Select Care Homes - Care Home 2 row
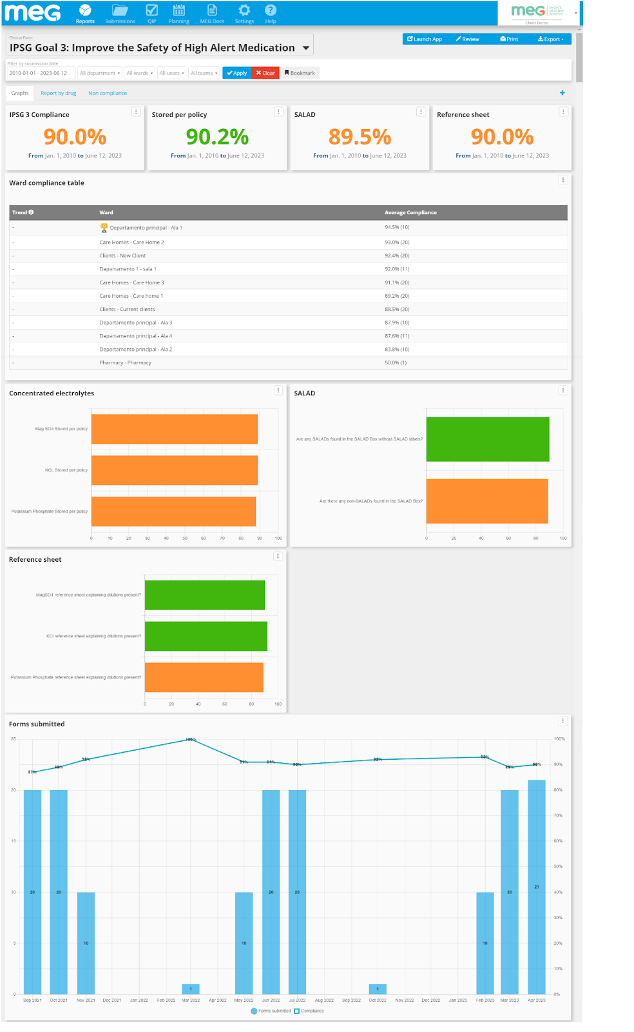This screenshot has height=1032, width=634. 289,242
